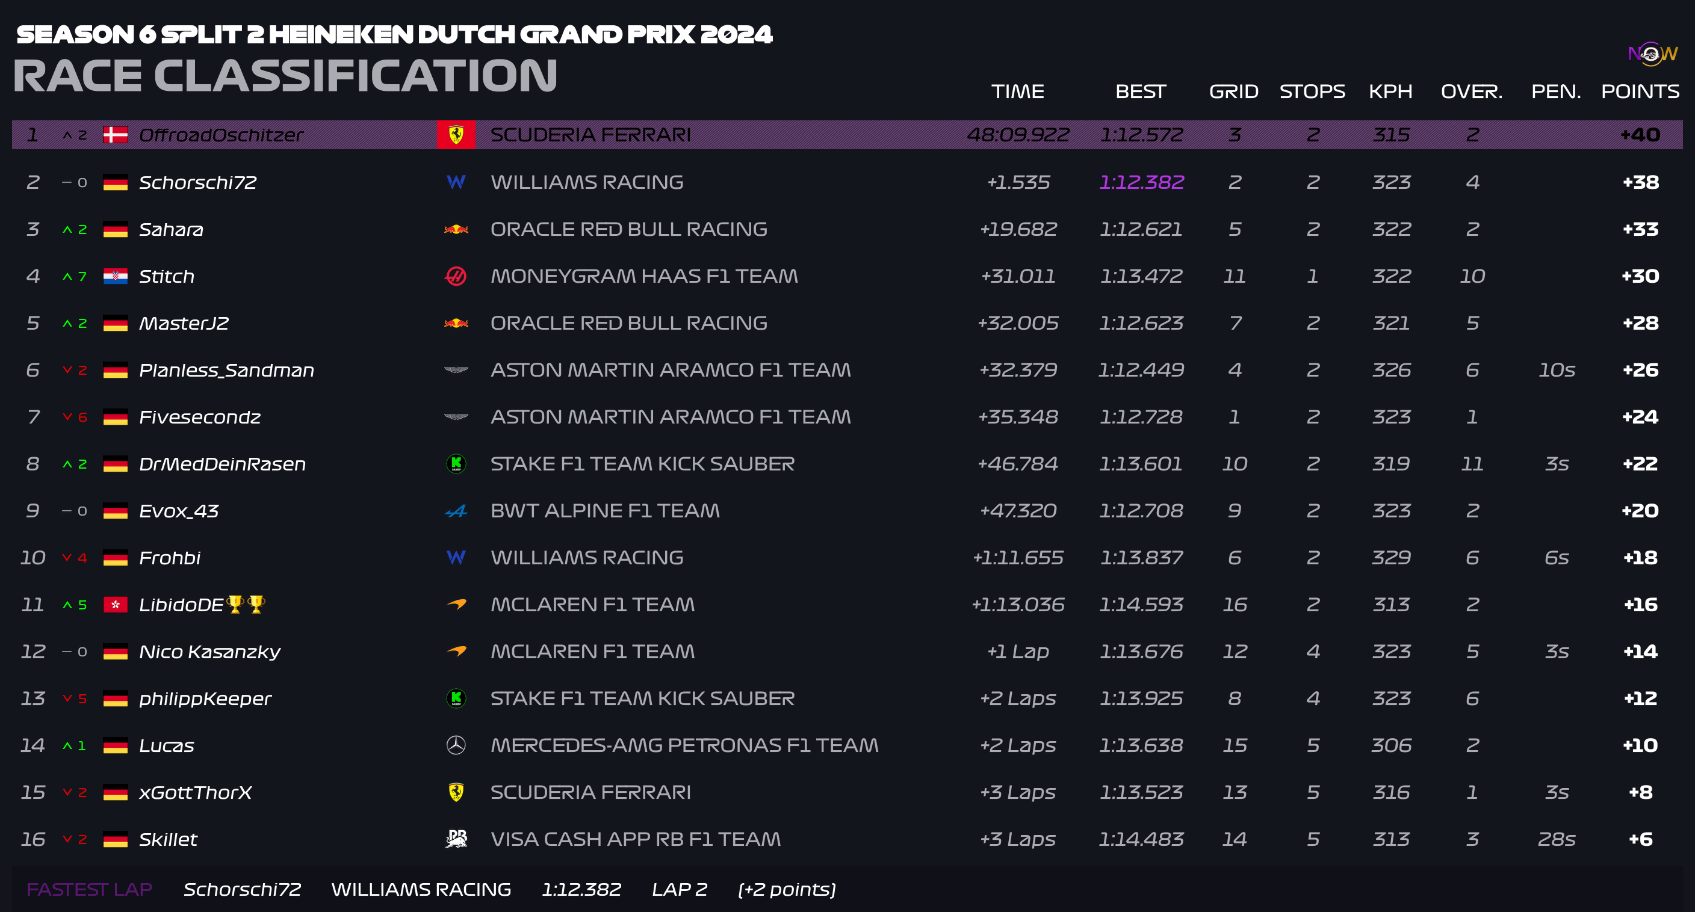This screenshot has width=1695, height=912.
Task: Click the Mercedes star logo beside Lucas
Action: pyautogui.click(x=455, y=745)
